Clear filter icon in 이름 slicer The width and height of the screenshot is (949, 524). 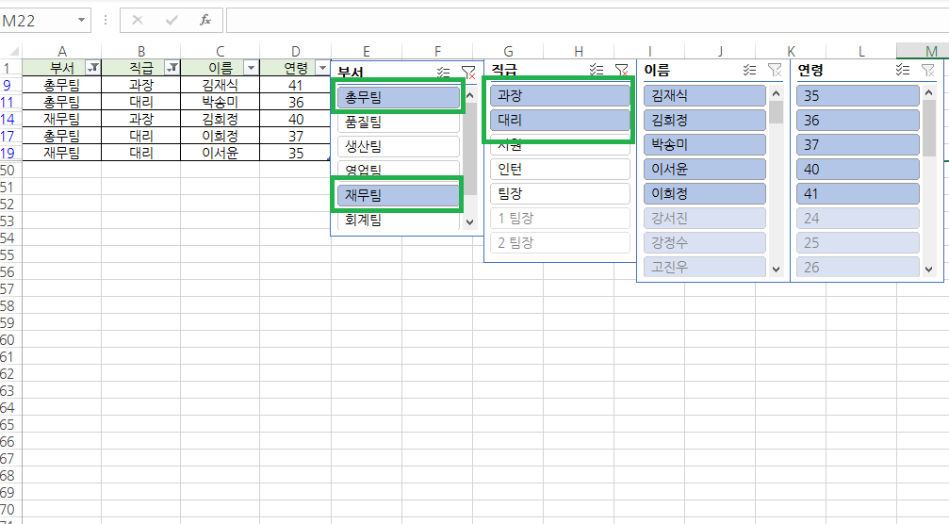775,70
